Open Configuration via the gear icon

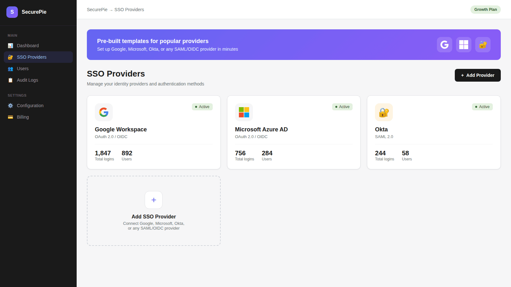11,106
